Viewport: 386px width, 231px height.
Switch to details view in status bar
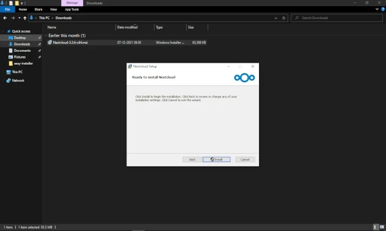[x=375, y=227]
